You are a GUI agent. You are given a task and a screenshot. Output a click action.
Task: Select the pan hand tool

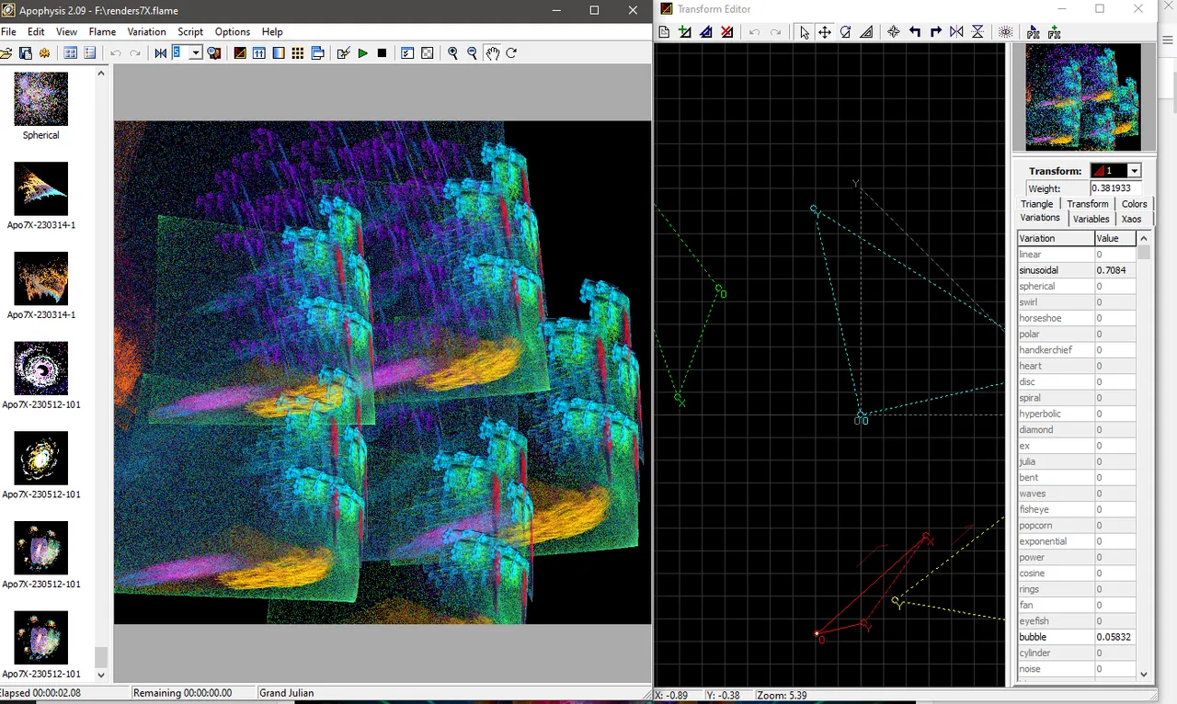[x=492, y=53]
